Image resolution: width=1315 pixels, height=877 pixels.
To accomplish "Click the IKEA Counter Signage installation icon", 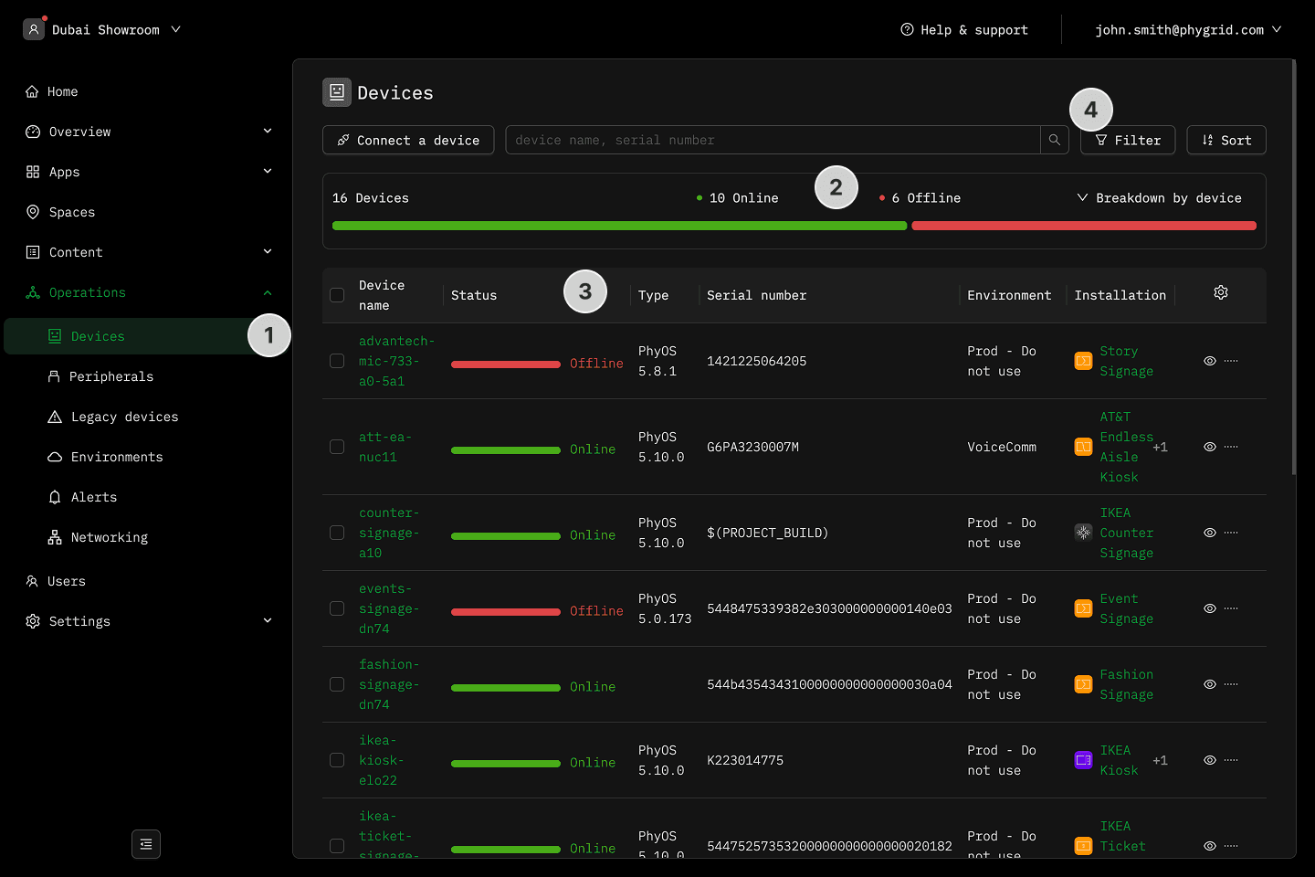I will click(1083, 533).
